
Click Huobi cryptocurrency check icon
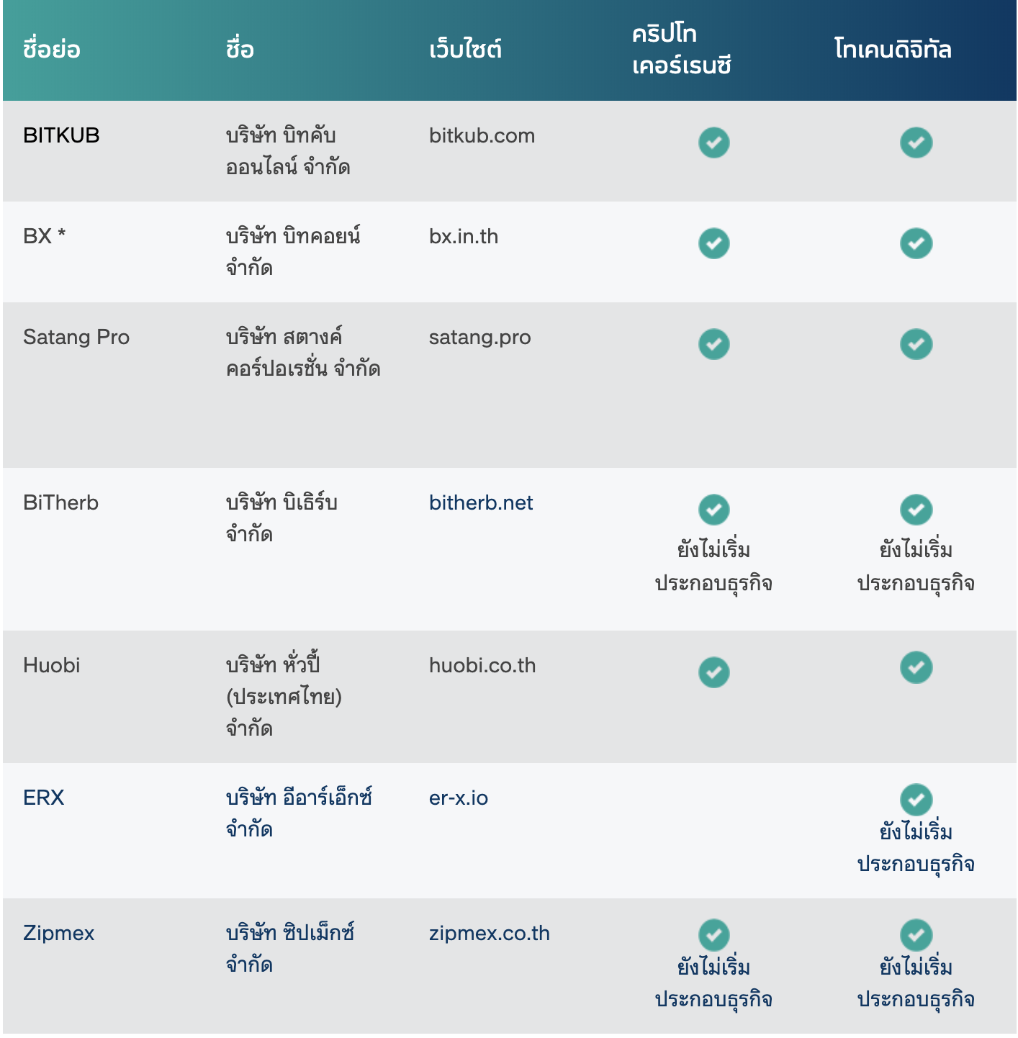(713, 672)
